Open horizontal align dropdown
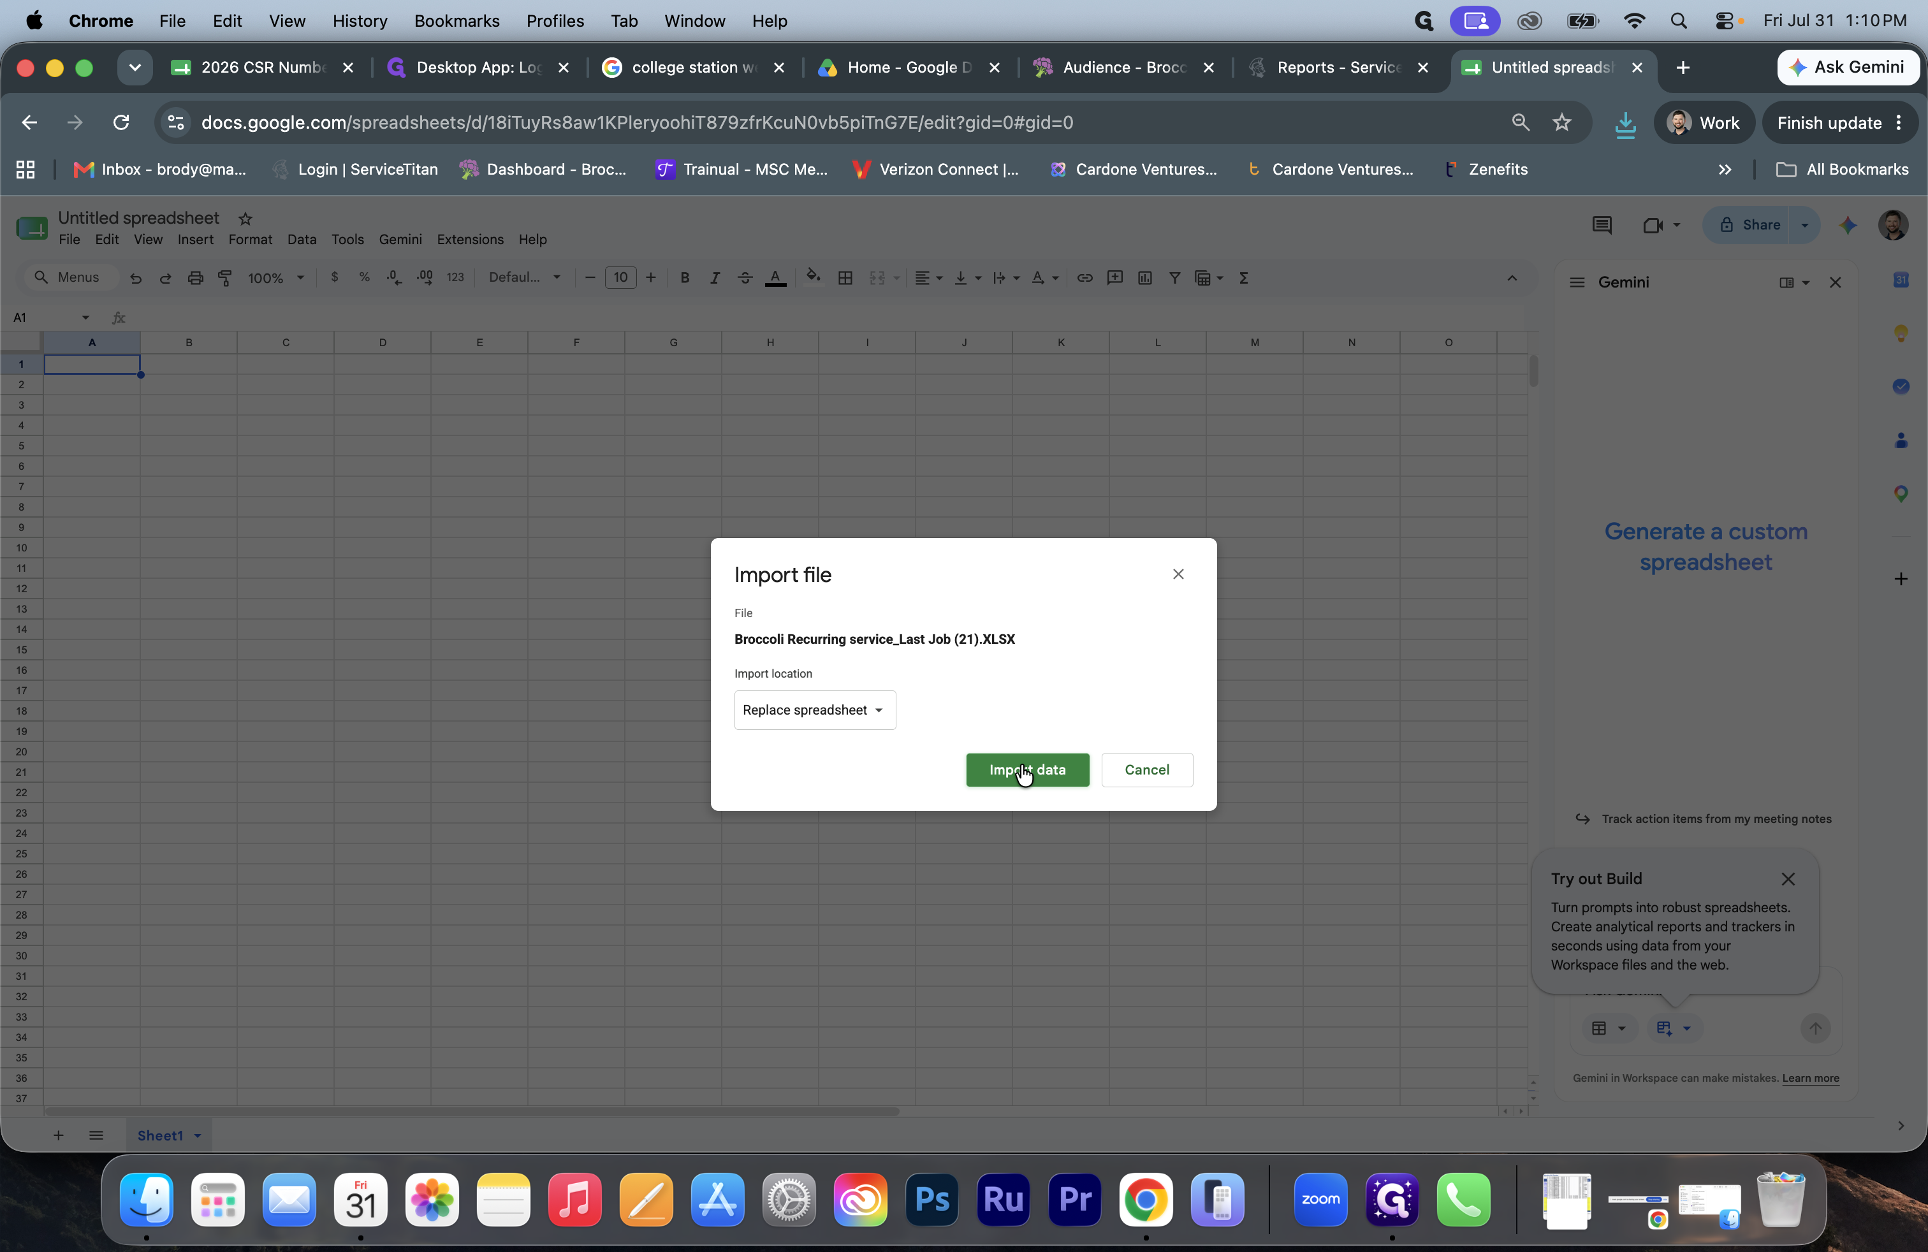1928x1252 pixels. point(928,278)
